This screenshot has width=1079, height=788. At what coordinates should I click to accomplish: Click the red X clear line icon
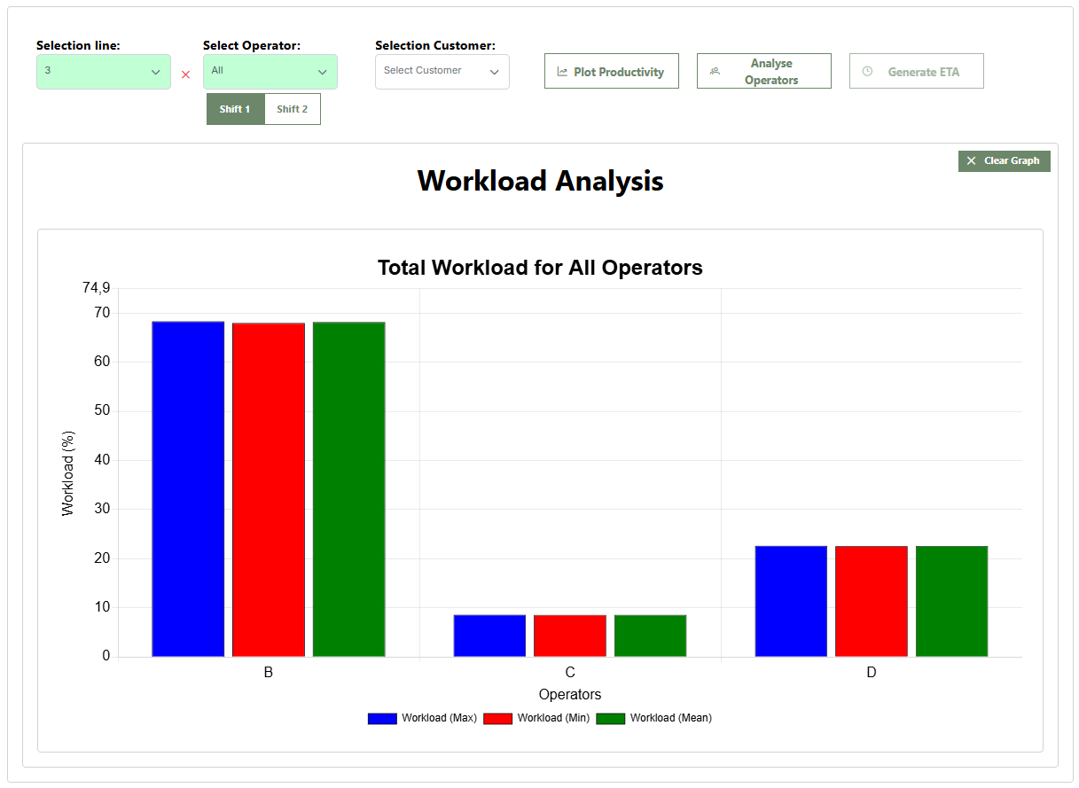coord(185,74)
